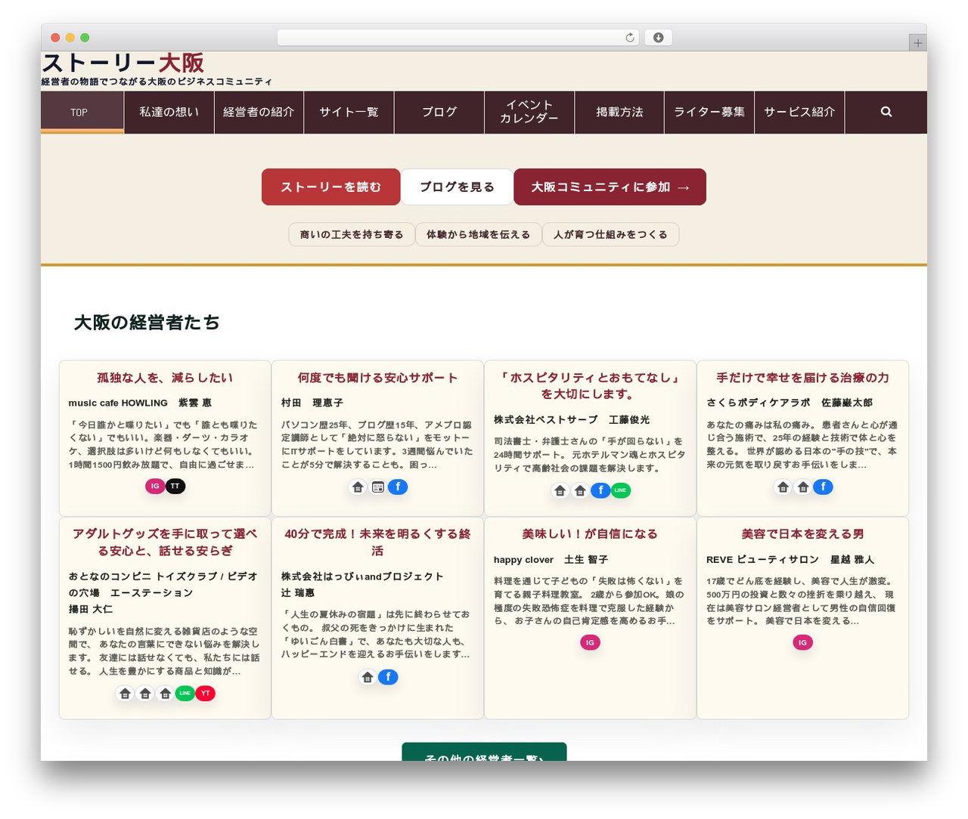
Task: Open the Facebook icon on the さくらボディケアラボ card
Action: pos(823,487)
